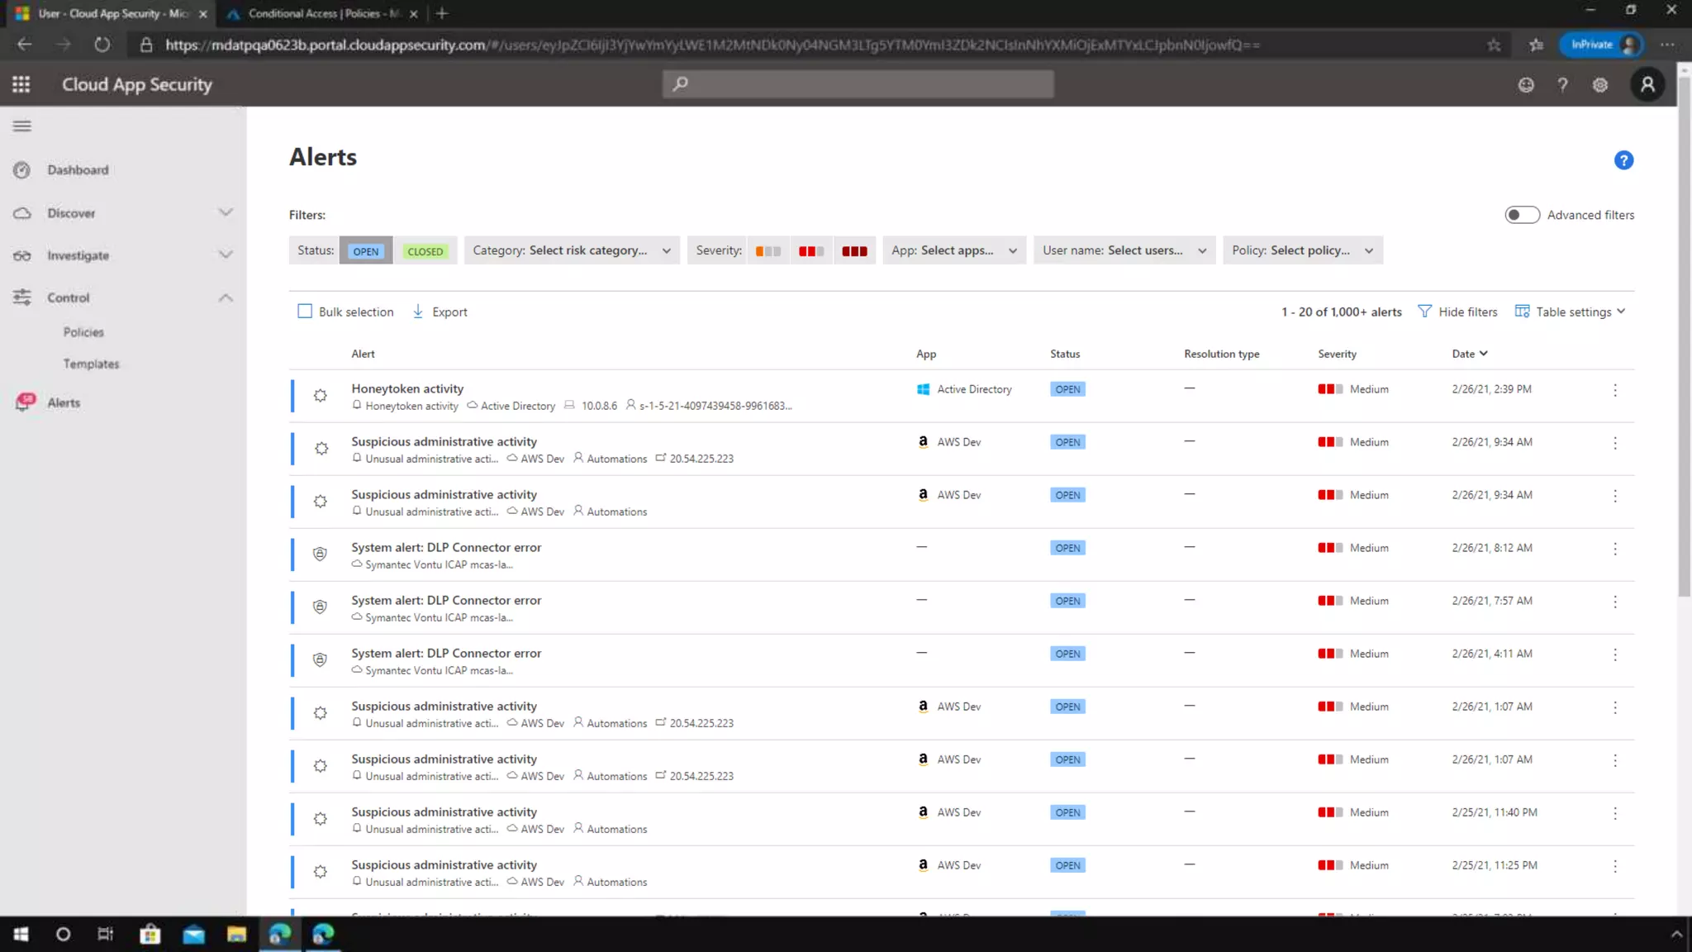
Task: Open more options for 8:12 AM DLP alert
Action: [x=1615, y=549]
